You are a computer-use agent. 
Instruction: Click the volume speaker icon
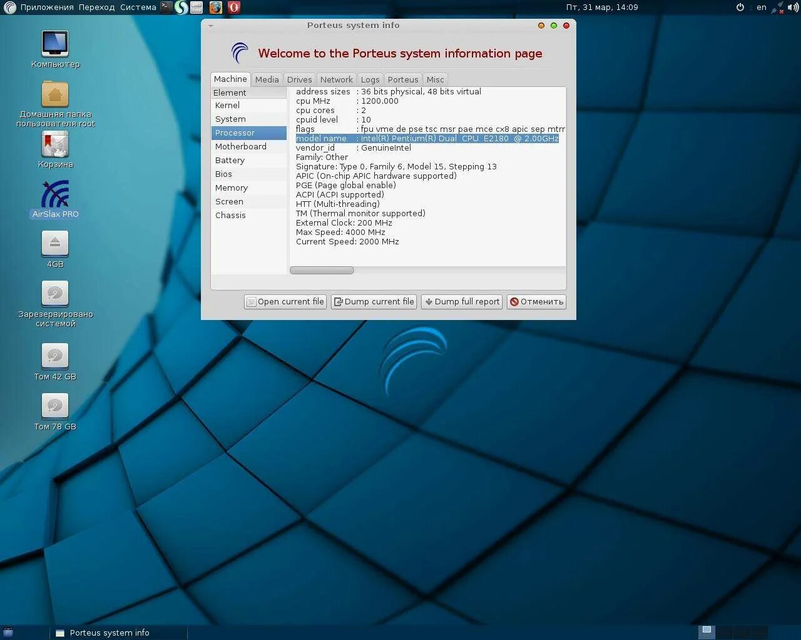click(793, 7)
